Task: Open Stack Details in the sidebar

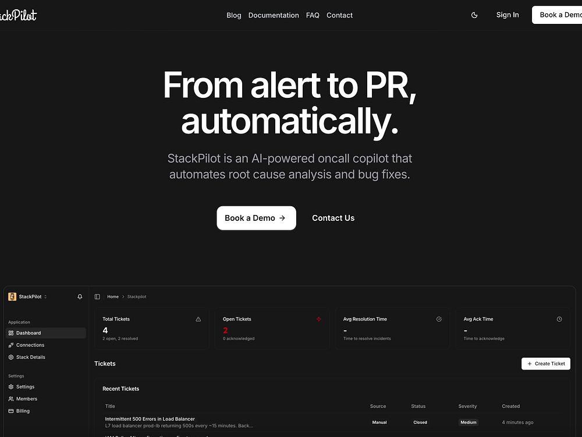Action: pyautogui.click(x=46, y=357)
